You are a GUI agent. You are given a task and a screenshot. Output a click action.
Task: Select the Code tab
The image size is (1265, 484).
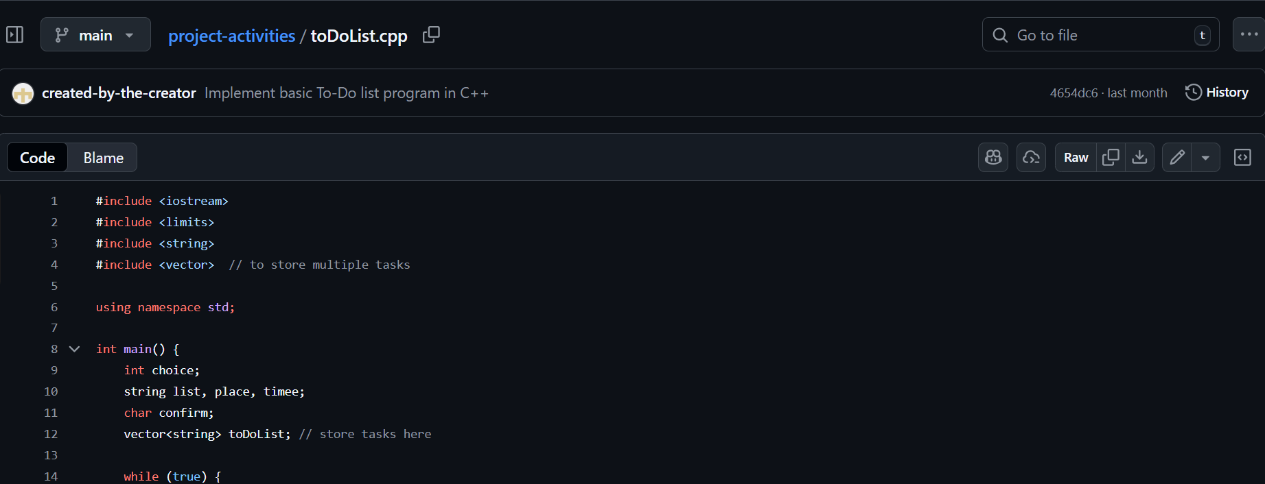tap(37, 157)
